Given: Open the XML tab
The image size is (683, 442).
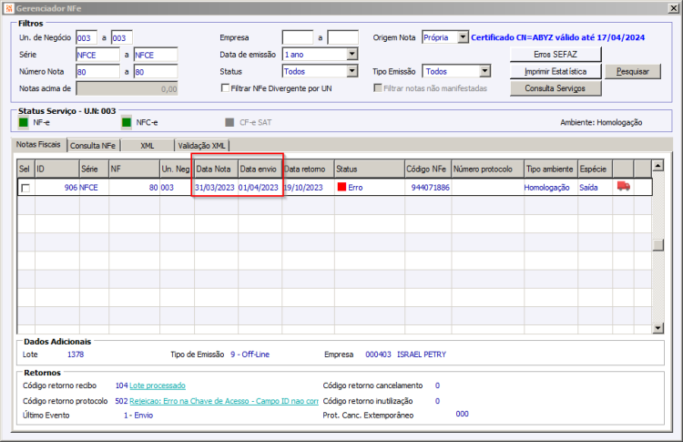Looking at the screenshot, I should 148,145.
